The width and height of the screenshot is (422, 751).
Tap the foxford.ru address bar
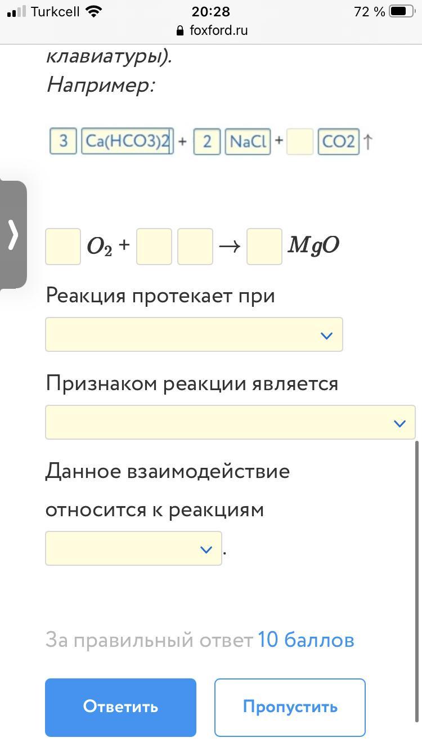pos(211,30)
